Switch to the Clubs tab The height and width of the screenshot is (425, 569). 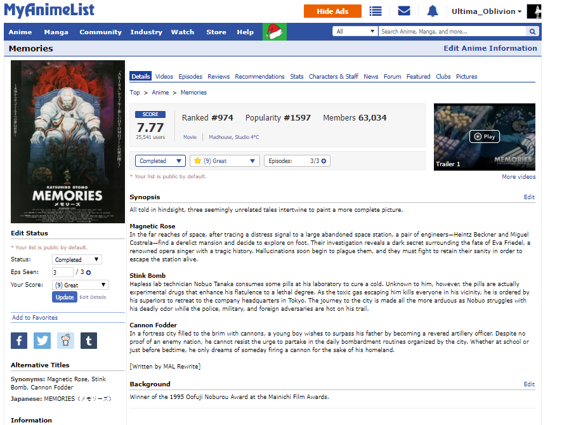tap(443, 77)
